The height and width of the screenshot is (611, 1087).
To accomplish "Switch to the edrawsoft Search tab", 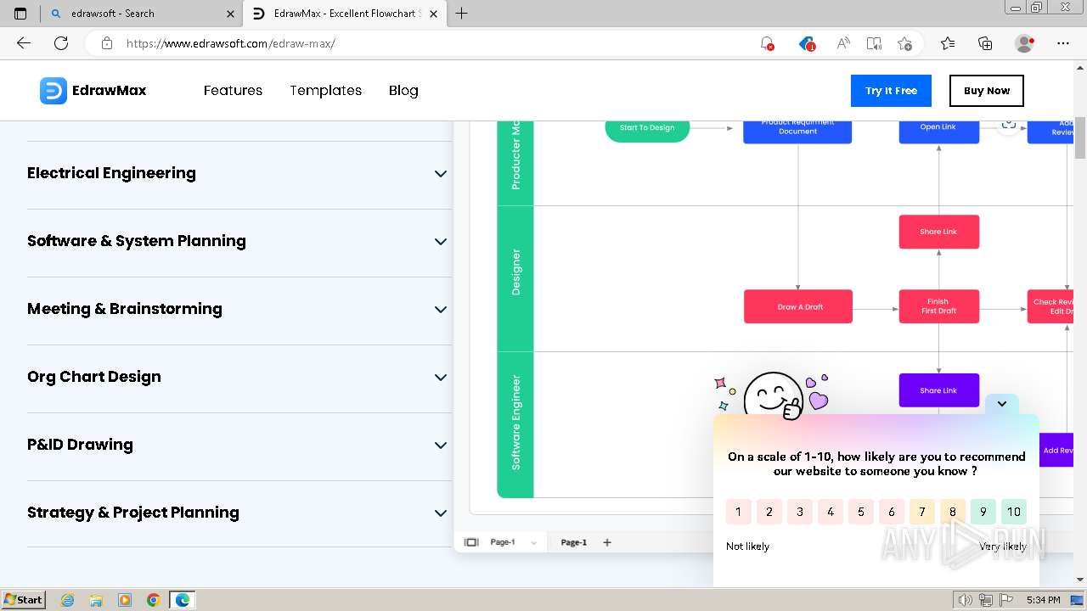I will pos(143,14).
